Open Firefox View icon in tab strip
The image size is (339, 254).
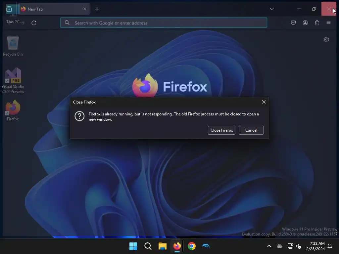[x=9, y=9]
